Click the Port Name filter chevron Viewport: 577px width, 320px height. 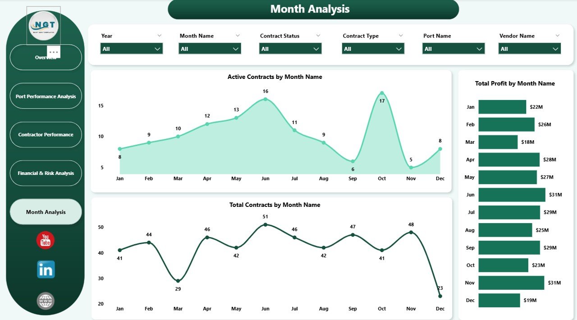coord(479,48)
